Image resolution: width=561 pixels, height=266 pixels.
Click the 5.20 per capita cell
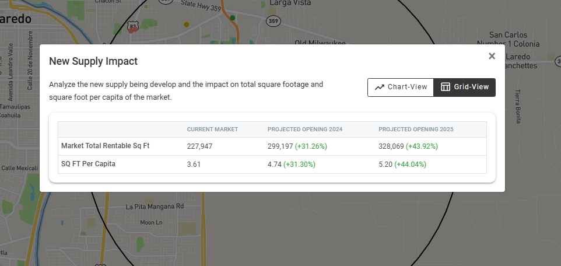385,164
